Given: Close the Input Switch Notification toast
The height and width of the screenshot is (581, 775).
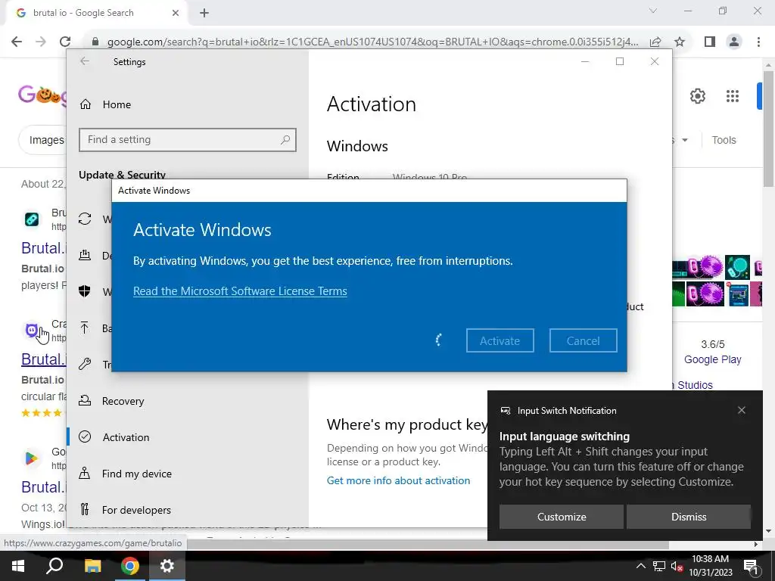Looking at the screenshot, I should [741, 410].
